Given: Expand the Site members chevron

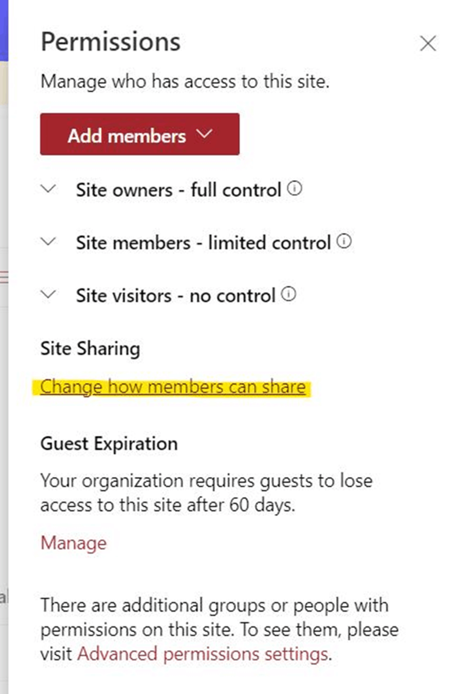Looking at the screenshot, I should (x=48, y=242).
